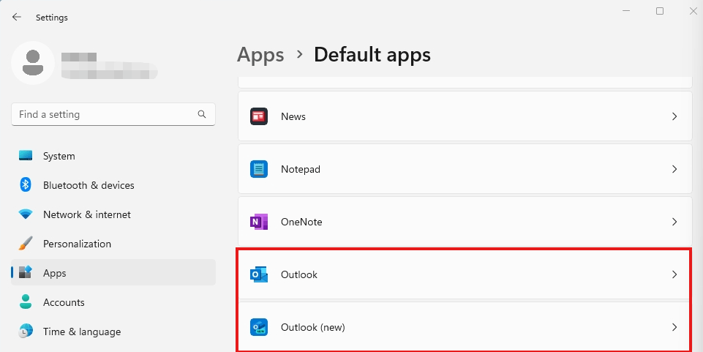703x352 pixels.
Task: Click the Bluetooth icon in sidebar
Action: 26,184
